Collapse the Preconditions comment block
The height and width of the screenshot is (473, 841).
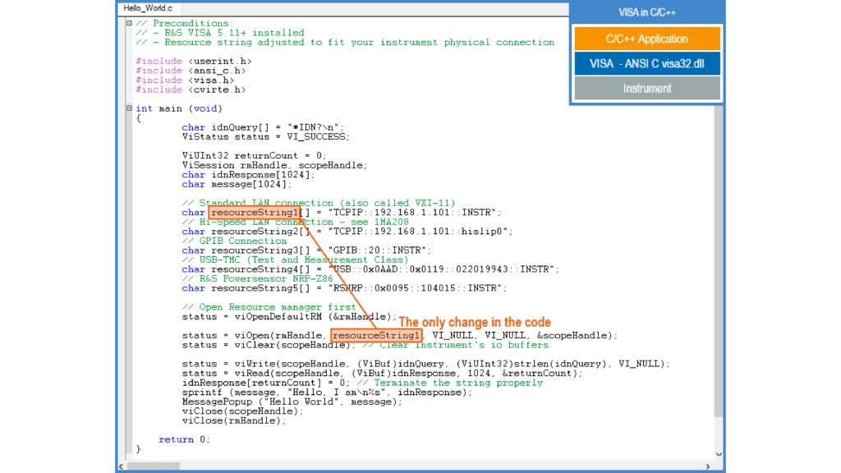point(127,22)
